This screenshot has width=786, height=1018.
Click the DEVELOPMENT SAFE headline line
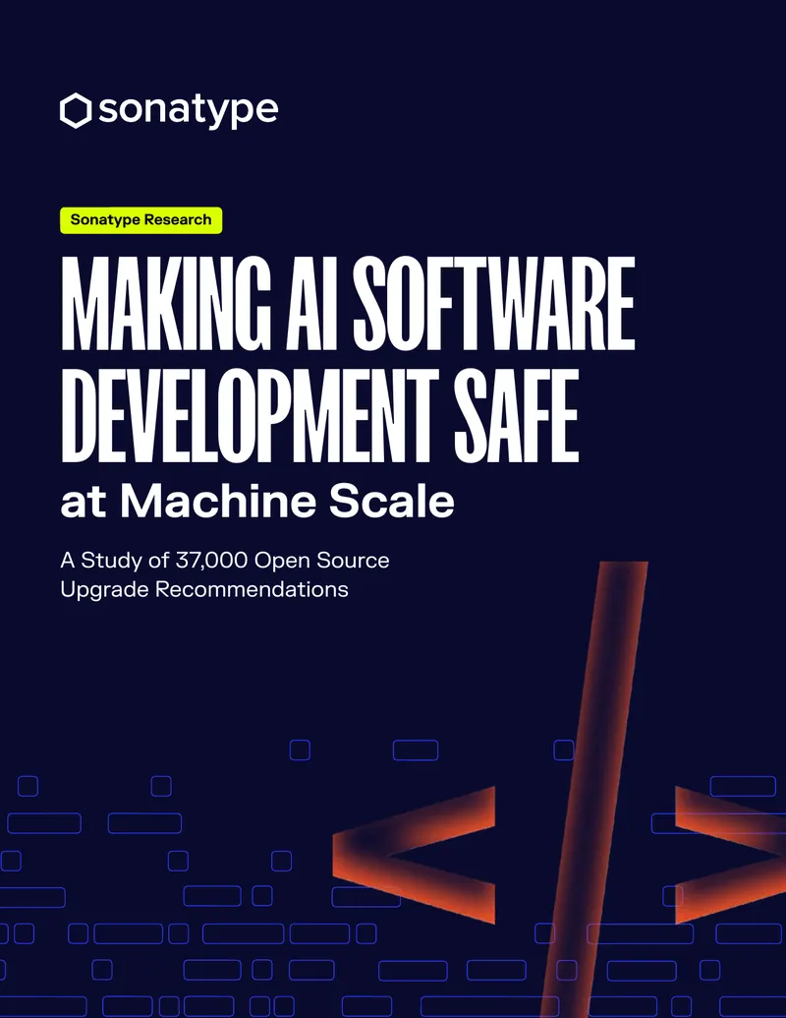pos(319,415)
